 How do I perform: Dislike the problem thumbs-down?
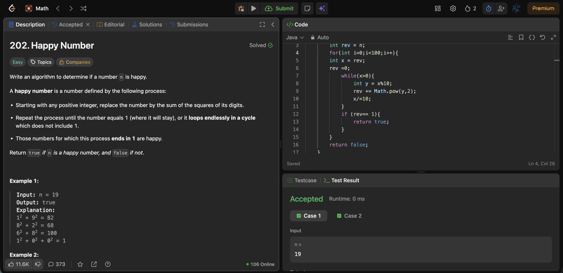[x=38, y=264]
